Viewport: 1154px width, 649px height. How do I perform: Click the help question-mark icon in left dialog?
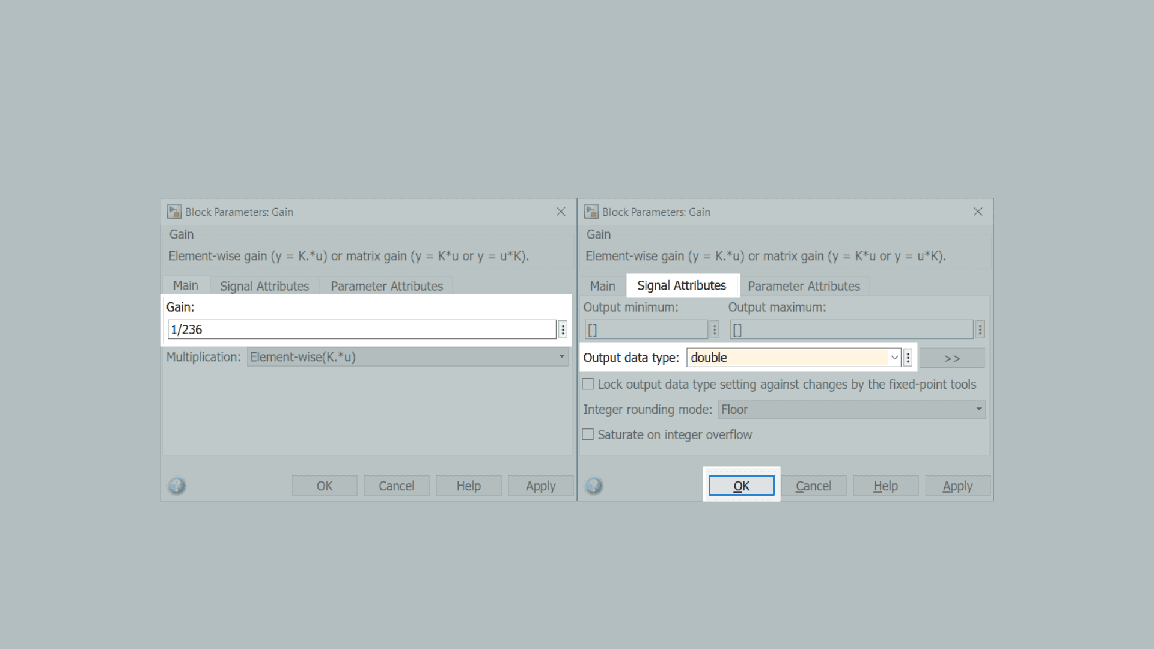[x=177, y=486]
